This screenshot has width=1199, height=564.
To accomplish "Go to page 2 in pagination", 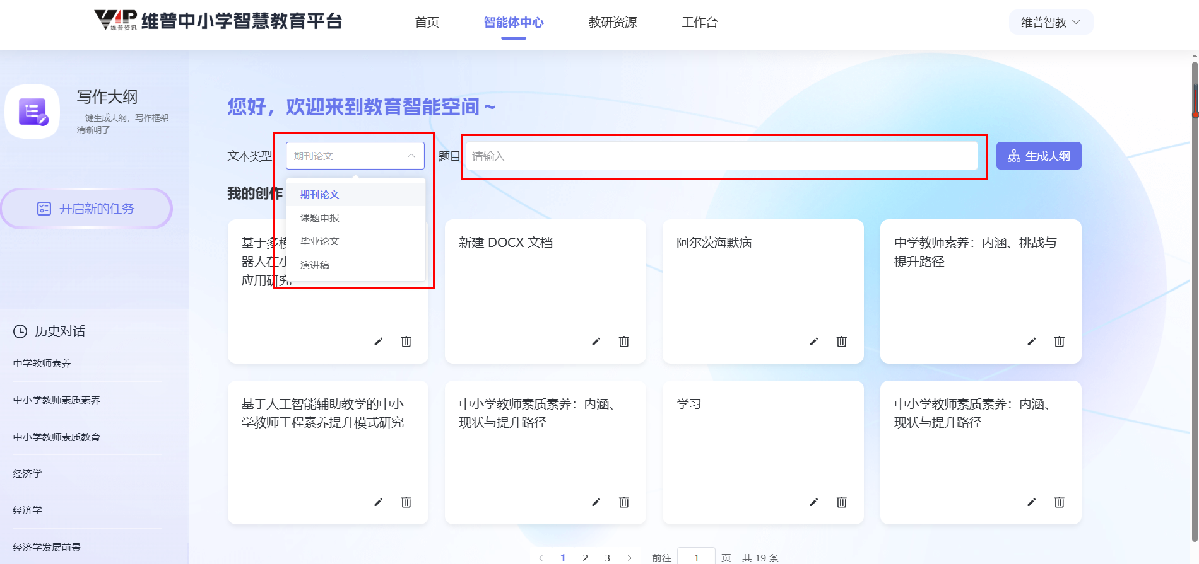I will (585, 558).
